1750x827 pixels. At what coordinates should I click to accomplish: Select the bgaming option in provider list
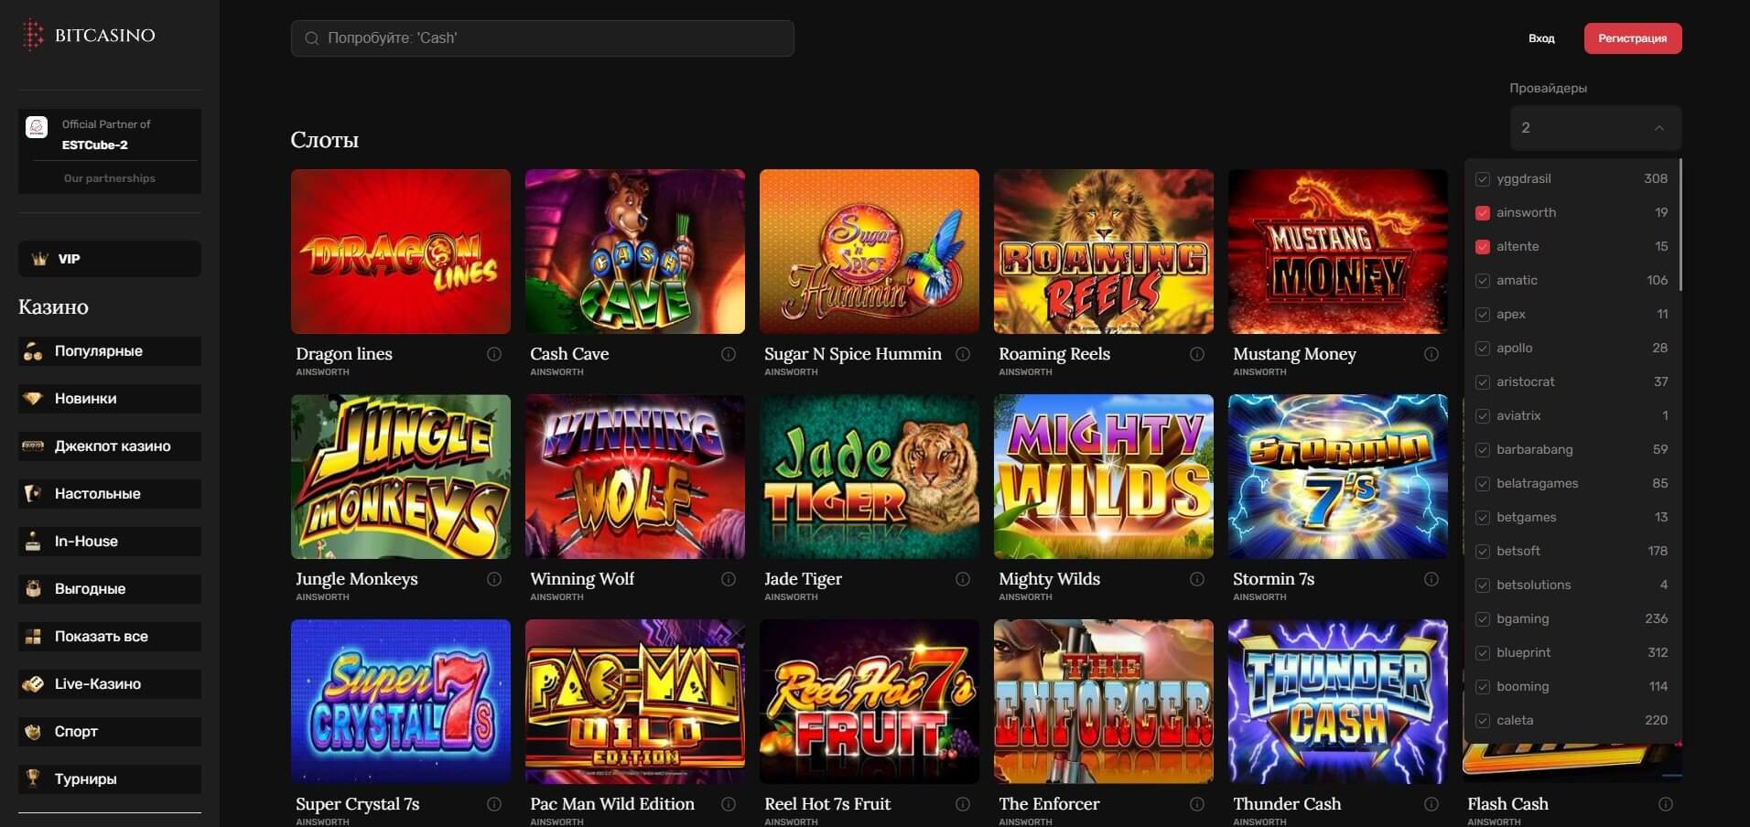1572,619
